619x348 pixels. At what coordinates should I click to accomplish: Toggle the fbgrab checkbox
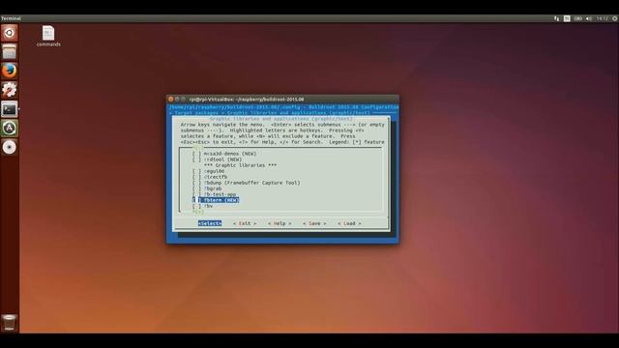[x=197, y=188]
